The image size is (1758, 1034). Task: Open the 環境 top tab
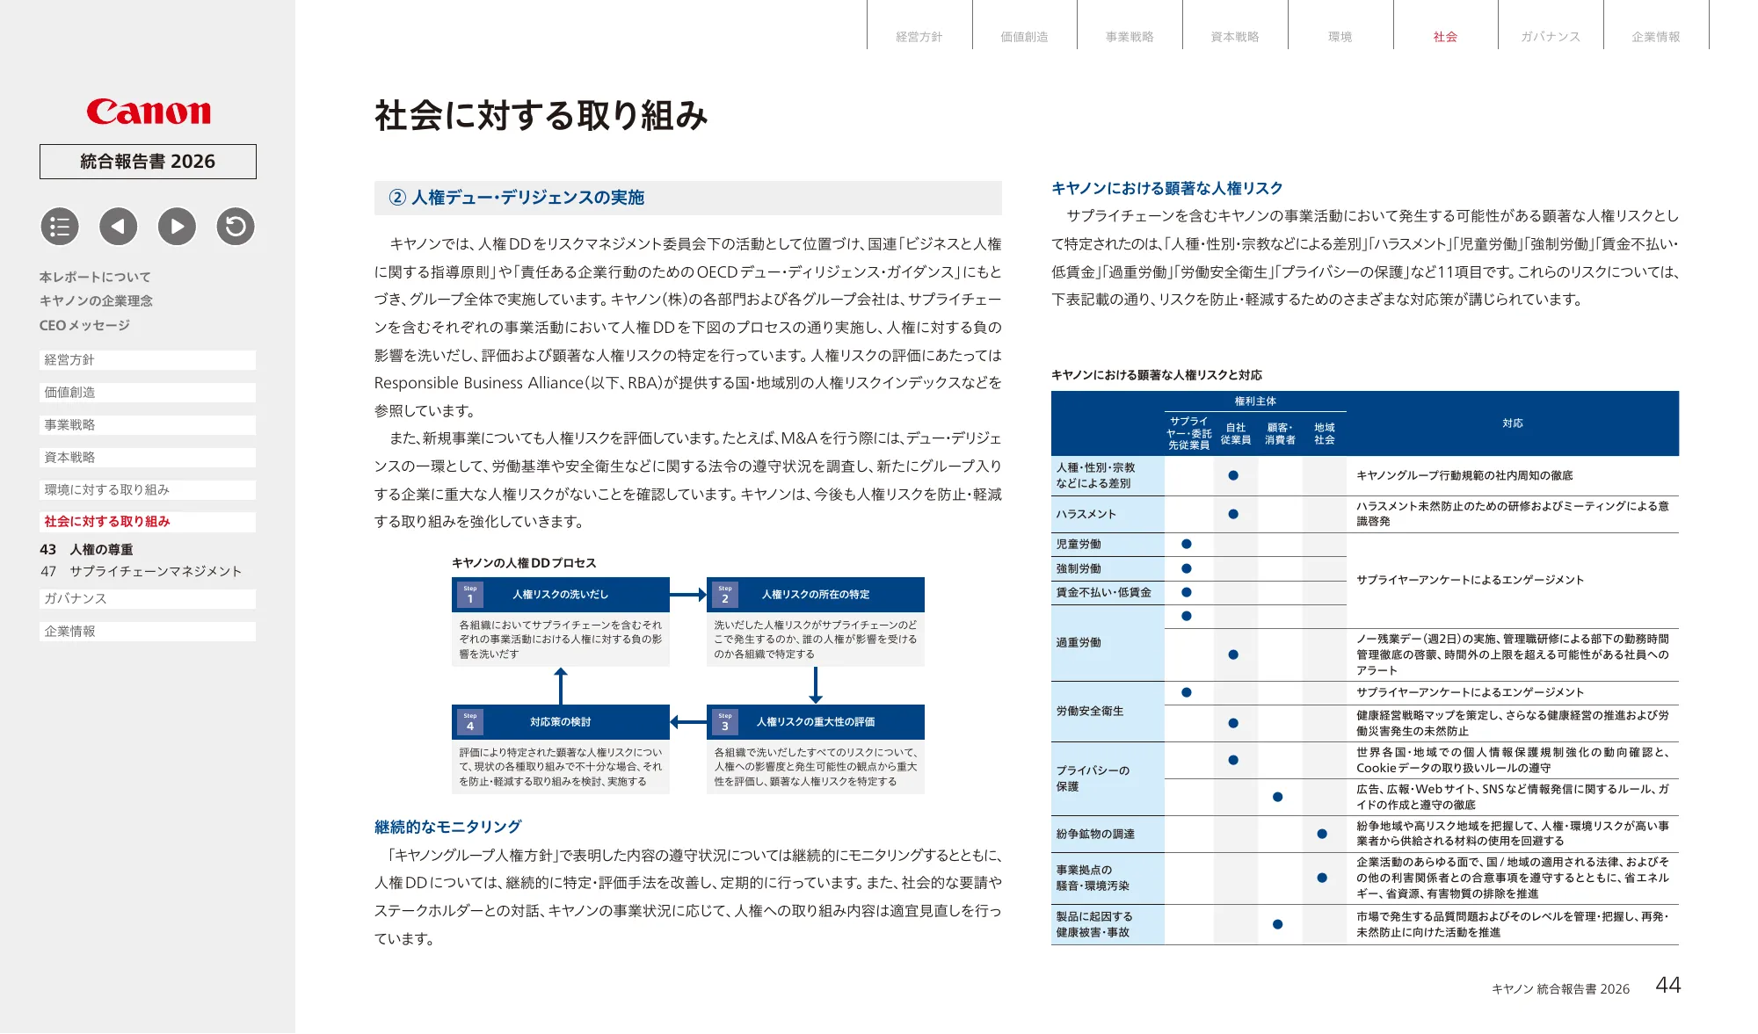click(1340, 36)
